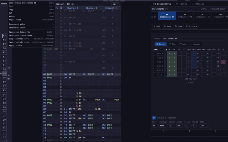Image resolution: width=228 pixels, height=142 pixels.
Task: Toggle the envelope checkmark on row 1
Action: coord(174,58)
